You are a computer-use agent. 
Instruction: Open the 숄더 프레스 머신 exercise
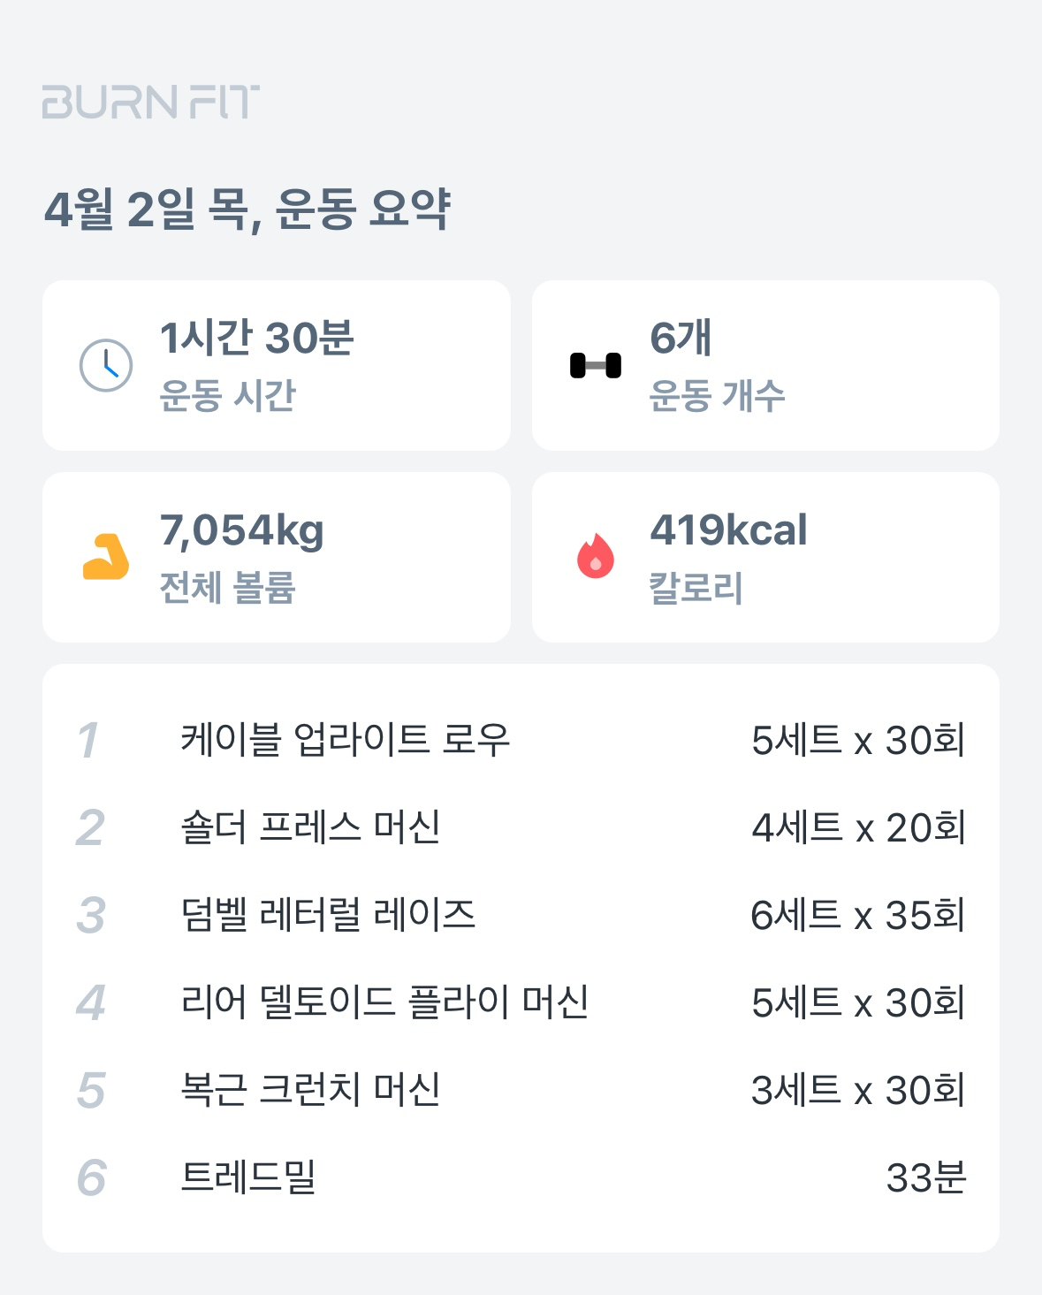click(x=310, y=827)
